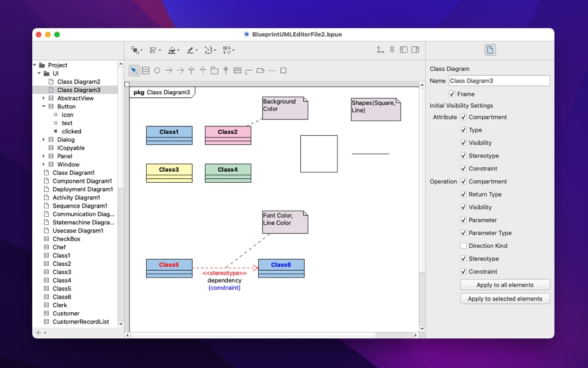Expand the Panel tree node
This screenshot has height=368, width=588.
[43, 156]
